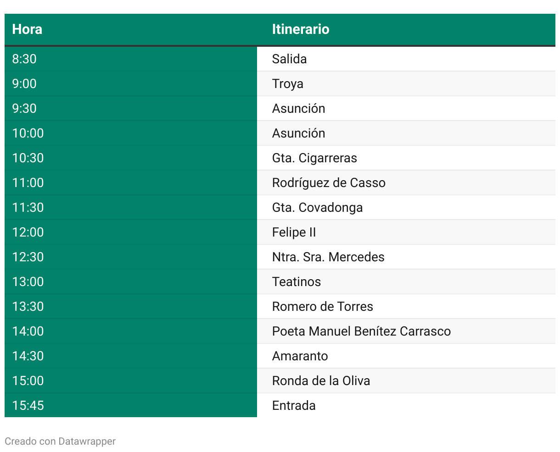Select the Entrada itinerary entry

click(293, 406)
